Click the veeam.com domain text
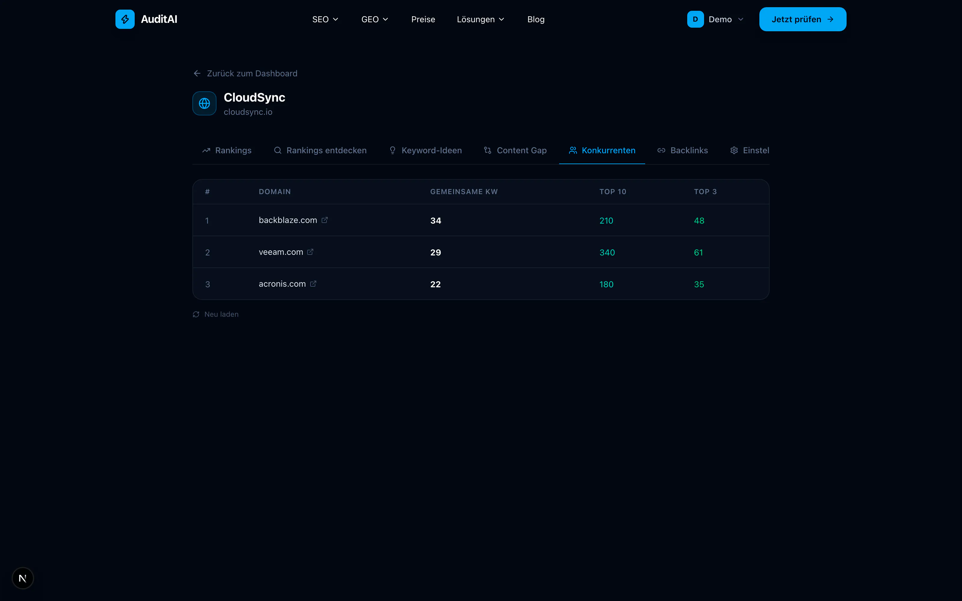Viewport: 962px width, 601px height. pos(281,252)
